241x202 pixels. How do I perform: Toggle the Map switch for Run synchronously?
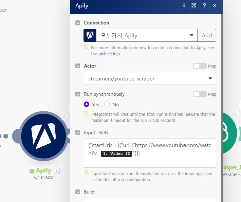tap(200, 94)
